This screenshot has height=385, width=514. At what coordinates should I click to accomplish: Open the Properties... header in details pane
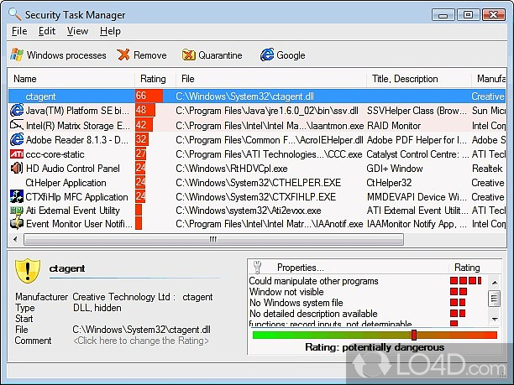[x=301, y=268]
